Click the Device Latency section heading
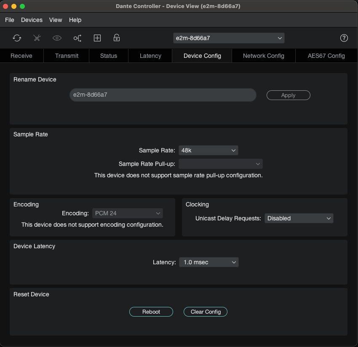Image resolution: width=358 pixels, height=347 pixels. pyautogui.click(x=34, y=246)
